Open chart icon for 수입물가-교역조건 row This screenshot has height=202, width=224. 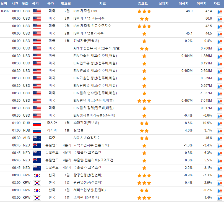click(219, 153)
